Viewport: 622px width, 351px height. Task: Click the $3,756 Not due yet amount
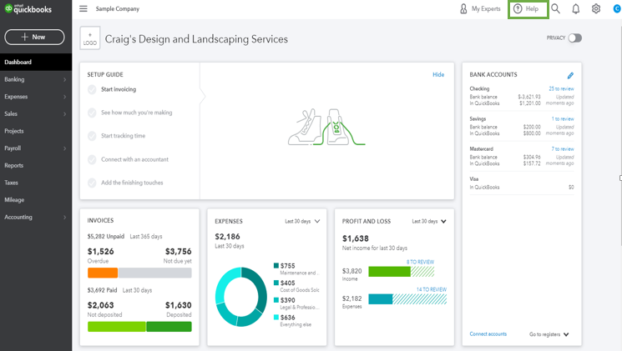(179, 252)
